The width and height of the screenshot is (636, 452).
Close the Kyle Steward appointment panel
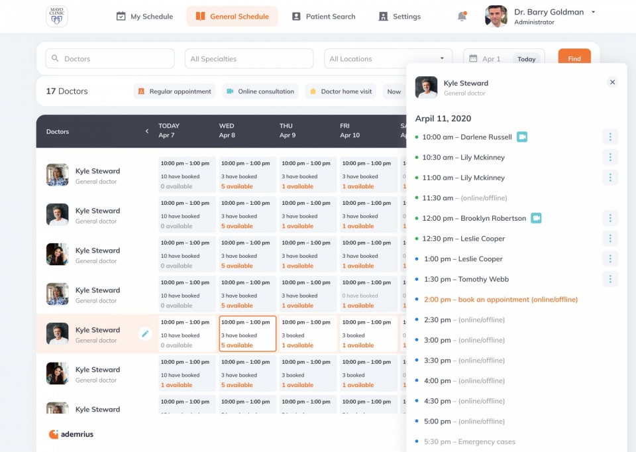(612, 82)
